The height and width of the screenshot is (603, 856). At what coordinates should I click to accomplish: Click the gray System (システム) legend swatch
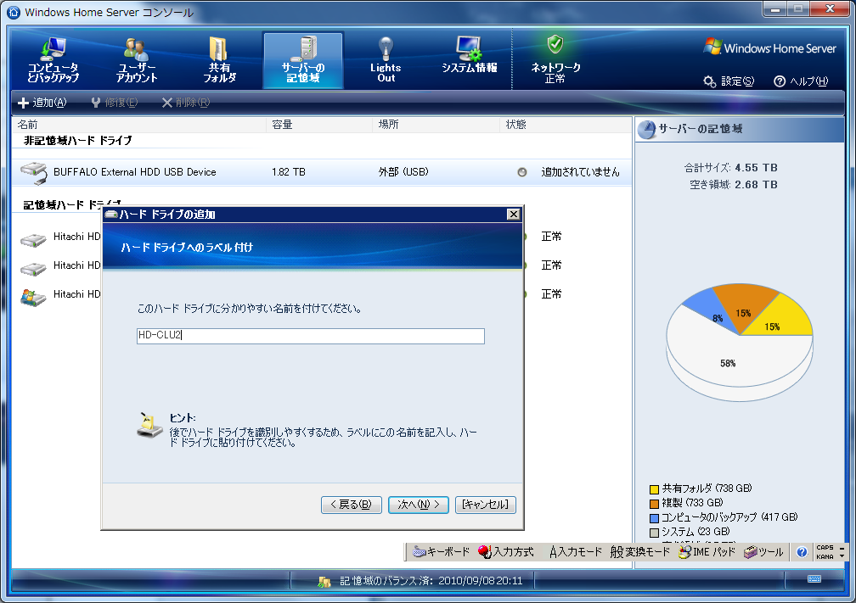click(654, 532)
